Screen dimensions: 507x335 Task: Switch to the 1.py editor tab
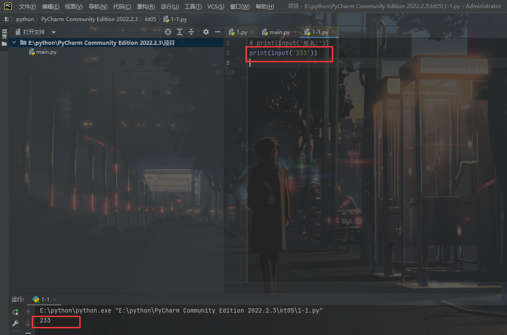tap(238, 32)
